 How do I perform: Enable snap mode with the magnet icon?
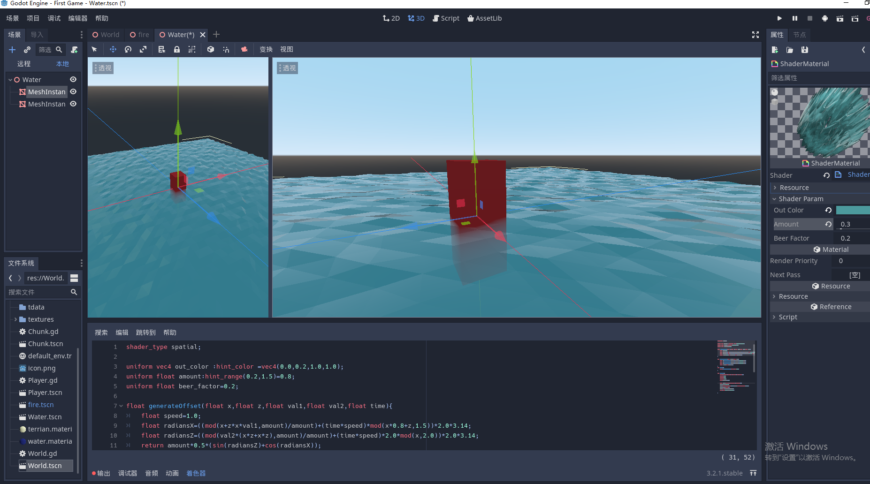(x=226, y=49)
